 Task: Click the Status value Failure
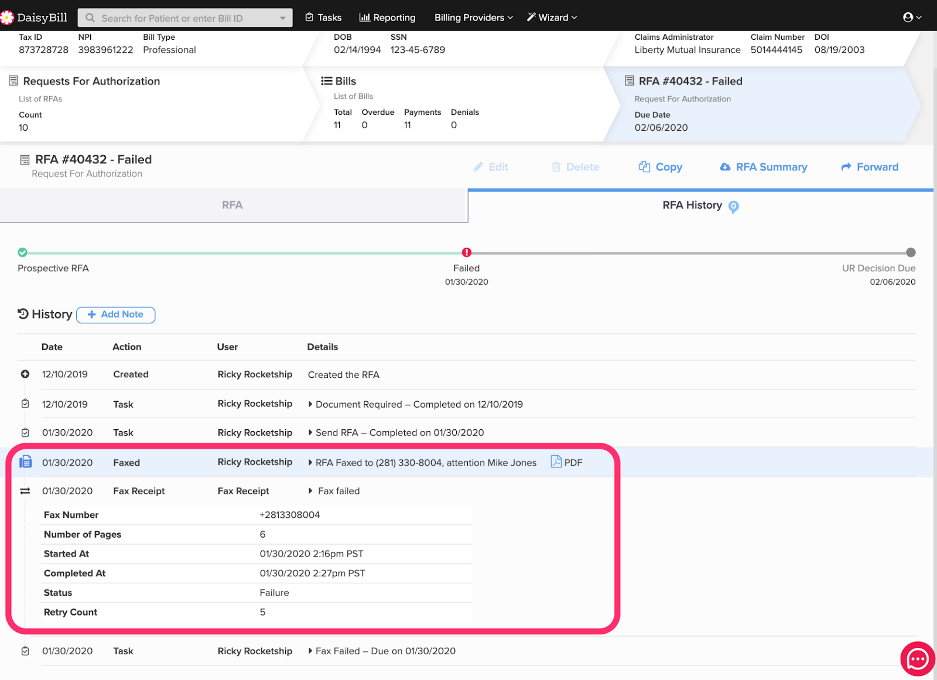274,593
